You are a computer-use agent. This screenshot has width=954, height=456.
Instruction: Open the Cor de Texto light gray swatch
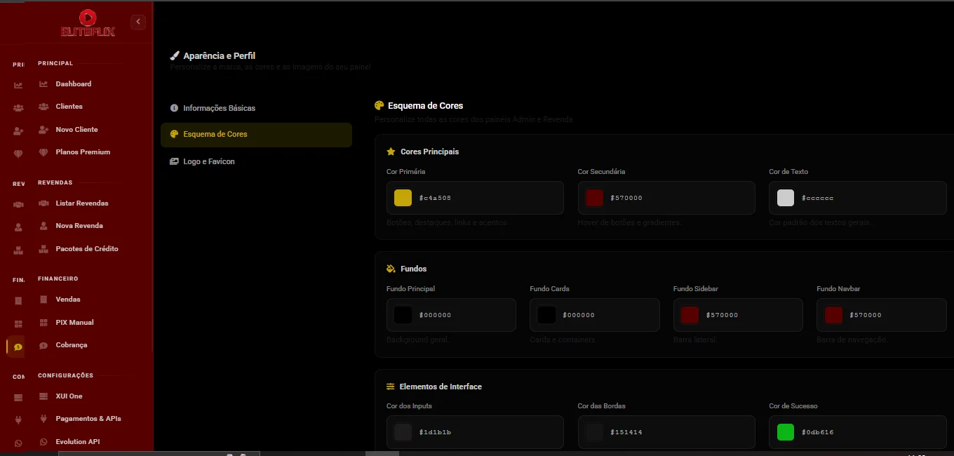(x=786, y=198)
